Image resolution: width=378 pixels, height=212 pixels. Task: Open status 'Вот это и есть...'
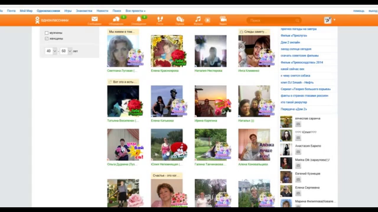[123, 82]
